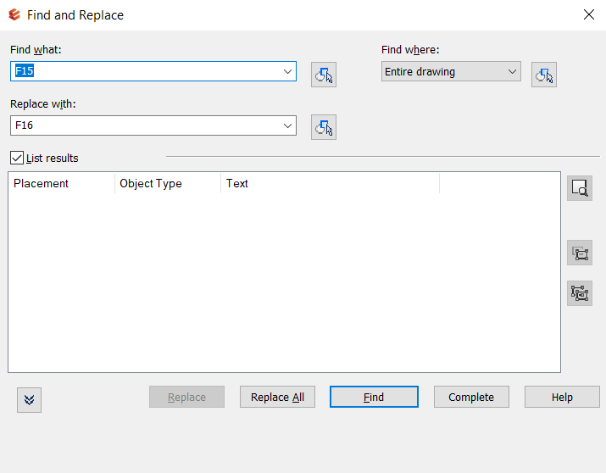
Task: Click the upper create selection set icon
Action: click(580, 253)
